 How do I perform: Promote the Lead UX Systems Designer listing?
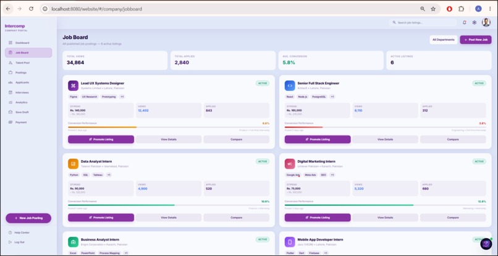pos(101,139)
